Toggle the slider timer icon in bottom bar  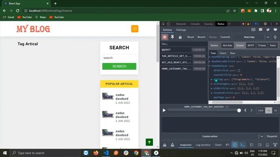[x=234, y=145]
